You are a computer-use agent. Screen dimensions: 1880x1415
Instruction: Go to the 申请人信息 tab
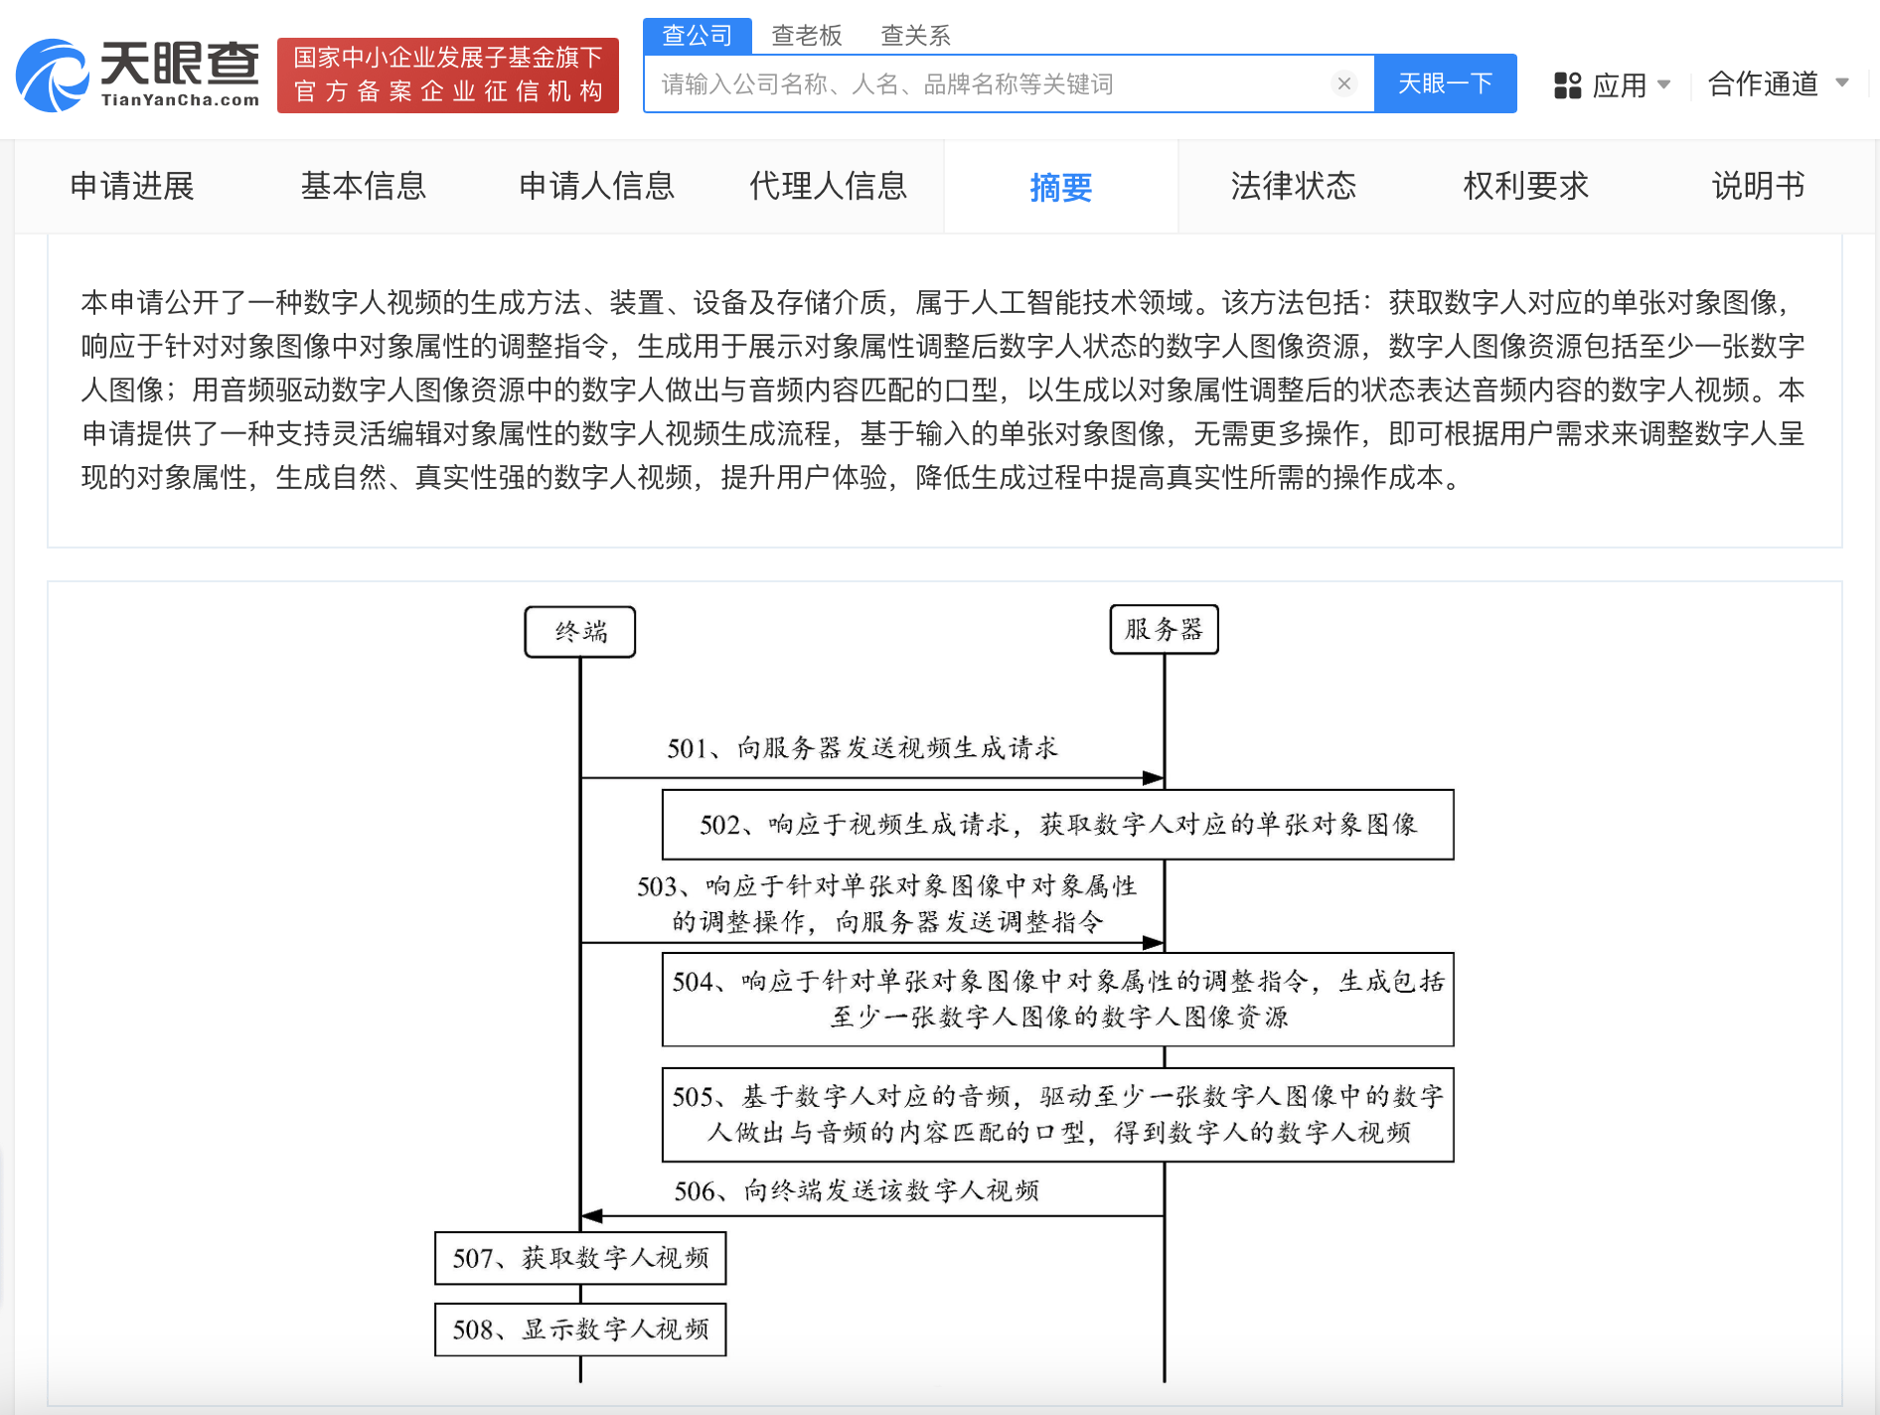click(x=596, y=187)
